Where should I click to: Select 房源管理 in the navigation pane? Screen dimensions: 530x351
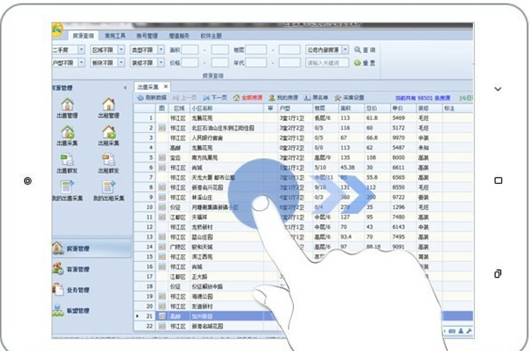click(91, 248)
